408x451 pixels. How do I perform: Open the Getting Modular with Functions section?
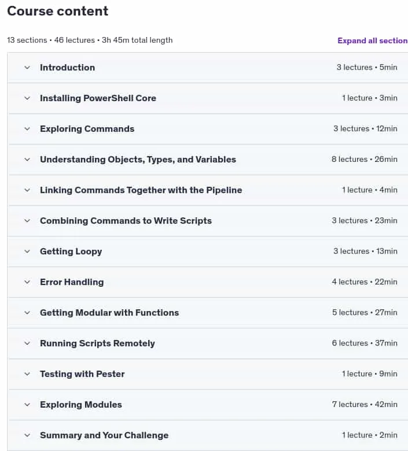pos(109,313)
